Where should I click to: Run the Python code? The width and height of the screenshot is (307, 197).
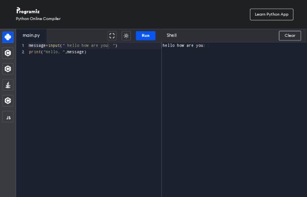click(x=146, y=36)
